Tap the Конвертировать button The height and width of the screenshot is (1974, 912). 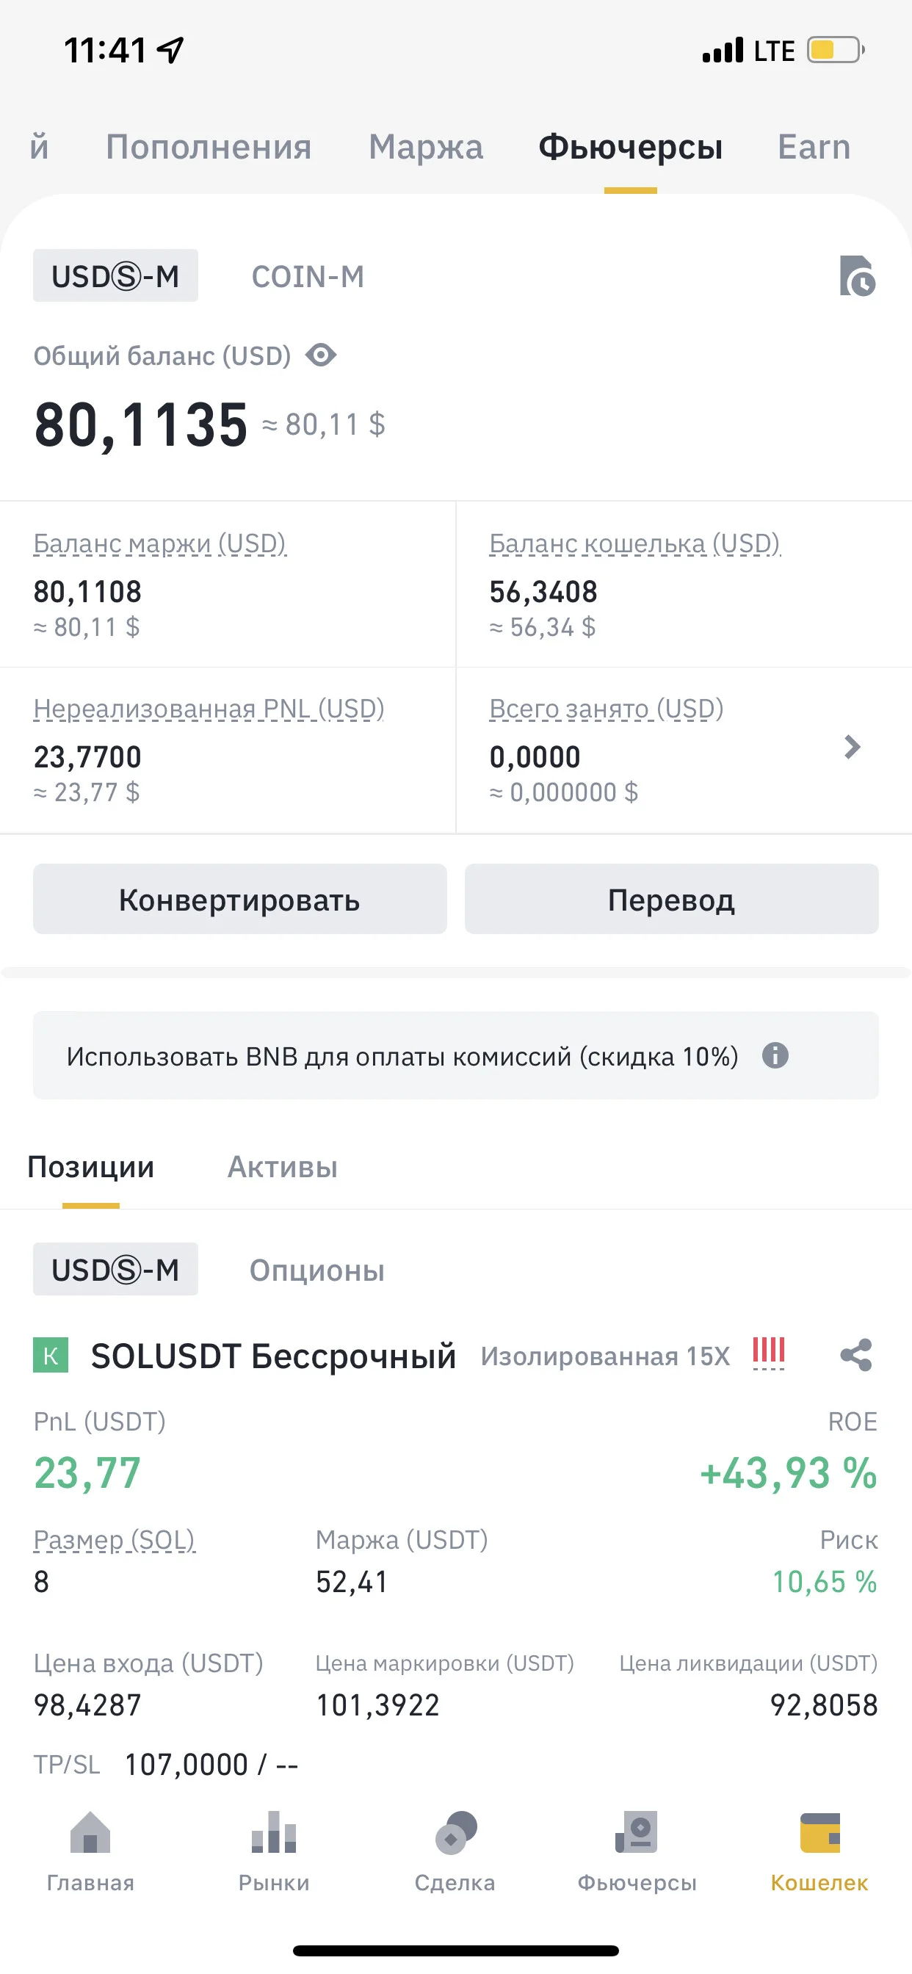click(240, 899)
